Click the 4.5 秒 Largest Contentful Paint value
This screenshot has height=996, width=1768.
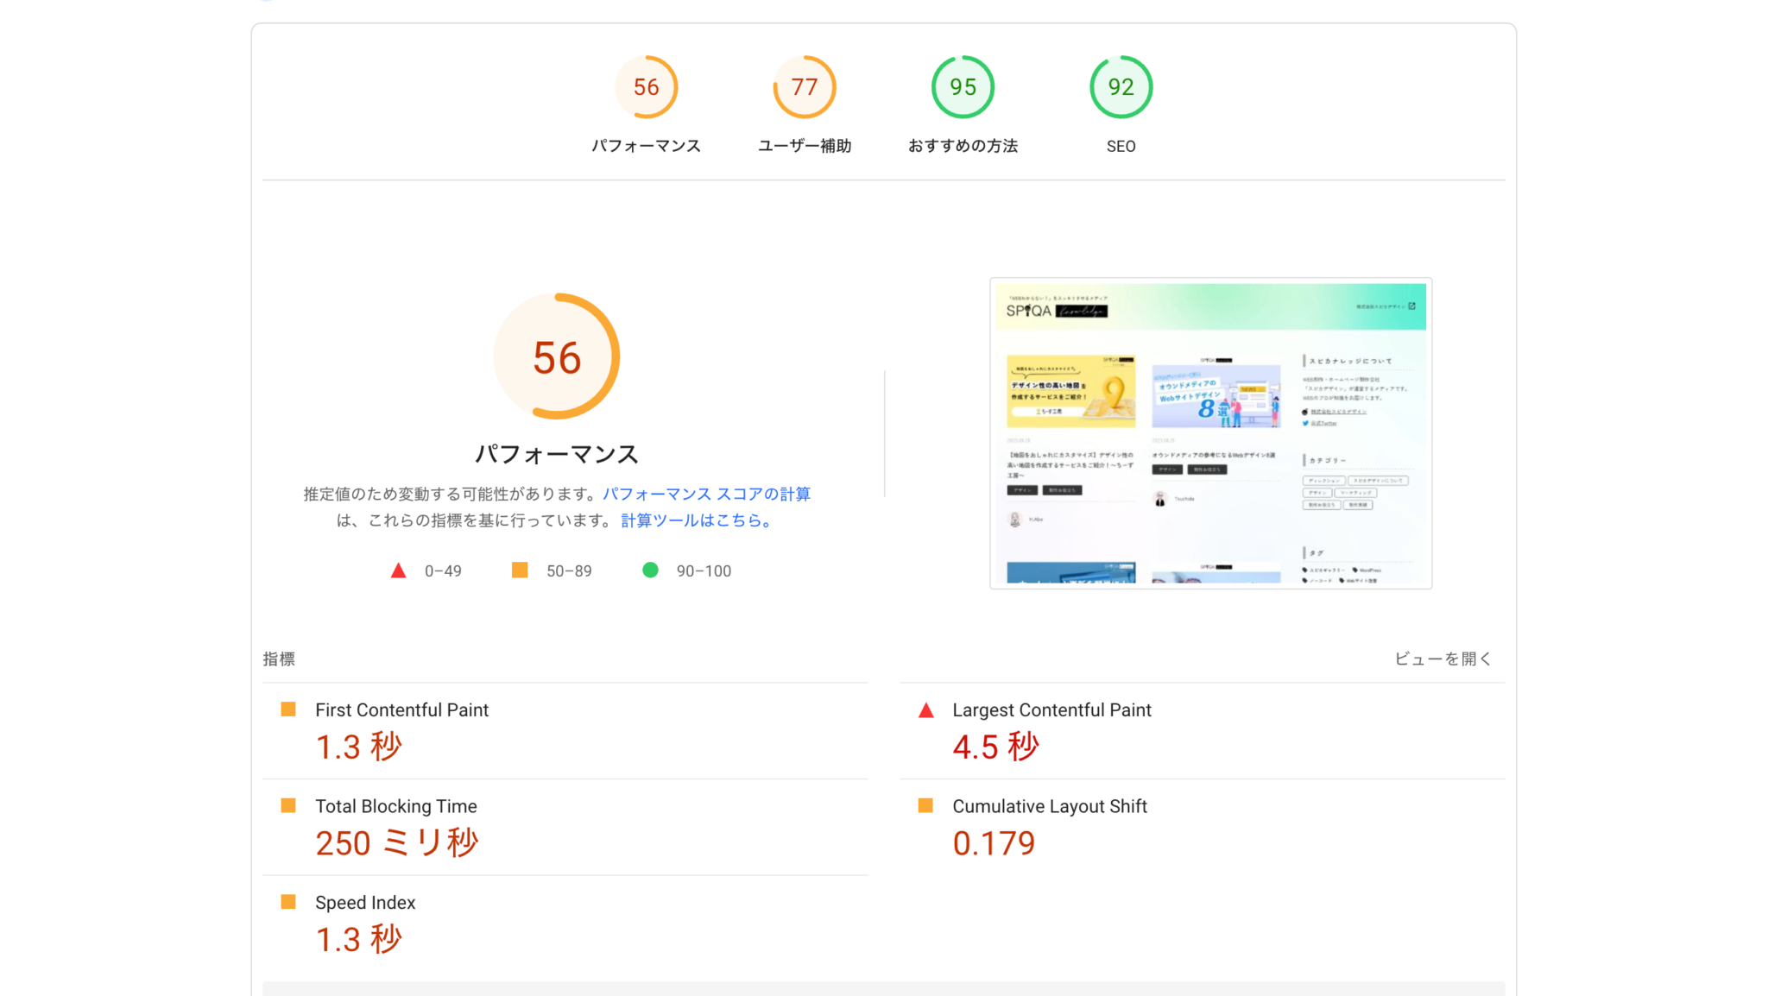(994, 746)
